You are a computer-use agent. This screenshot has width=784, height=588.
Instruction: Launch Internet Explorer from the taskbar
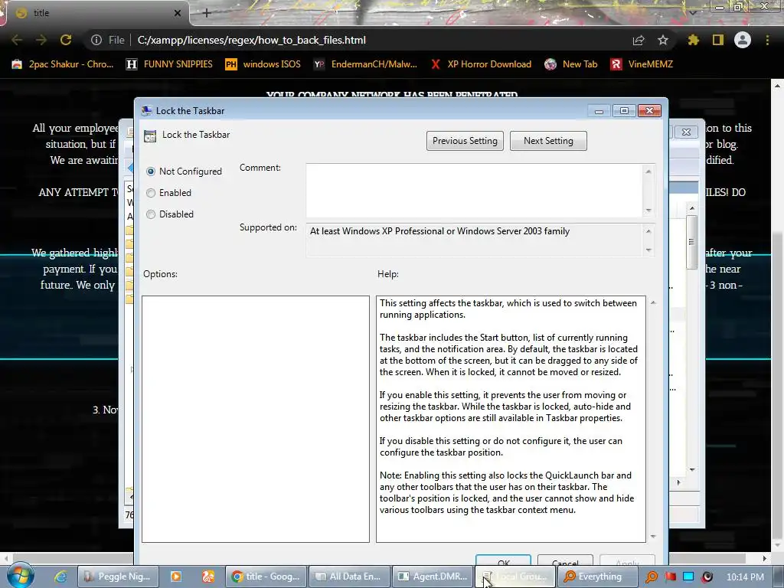(x=60, y=577)
